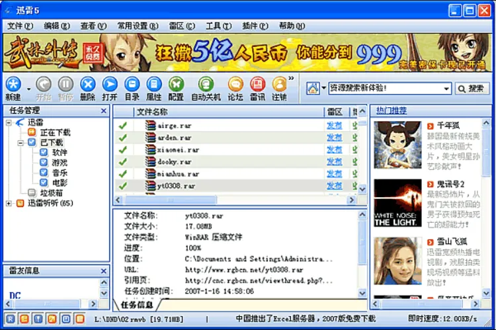This screenshot has width=496, height=330.
Task: Click the third status bar icon
Action: (x=38, y=319)
